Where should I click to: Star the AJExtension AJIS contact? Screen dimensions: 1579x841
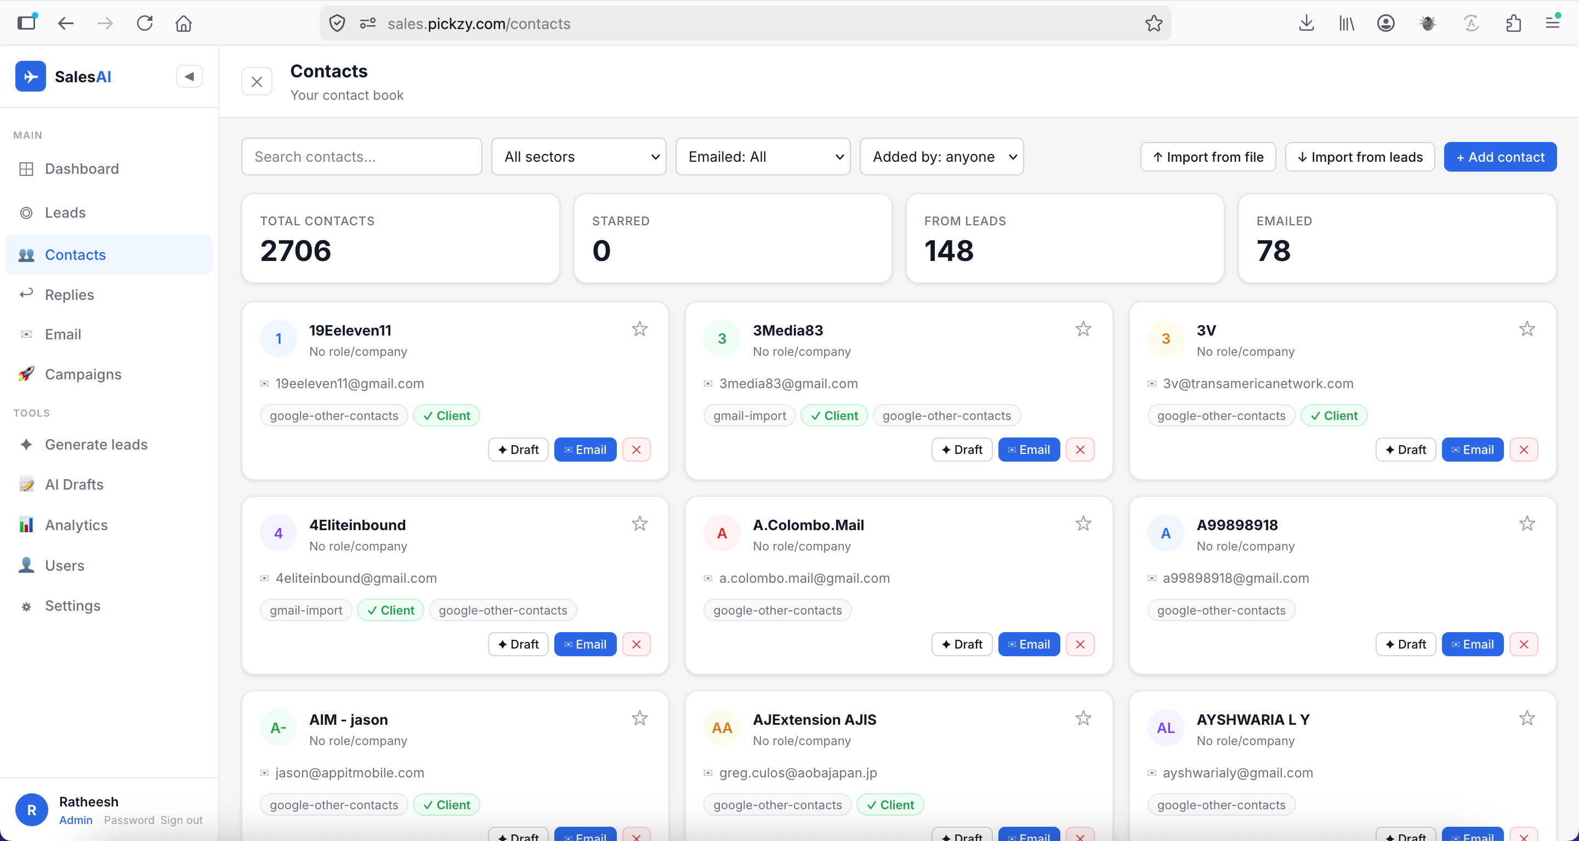[1083, 718]
